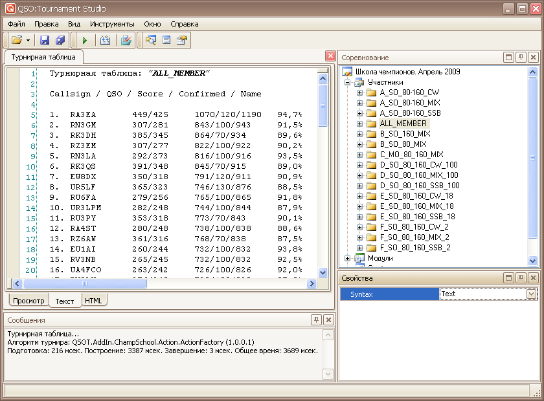
Task: Switch to the Просмотр view tab
Action: click(29, 301)
